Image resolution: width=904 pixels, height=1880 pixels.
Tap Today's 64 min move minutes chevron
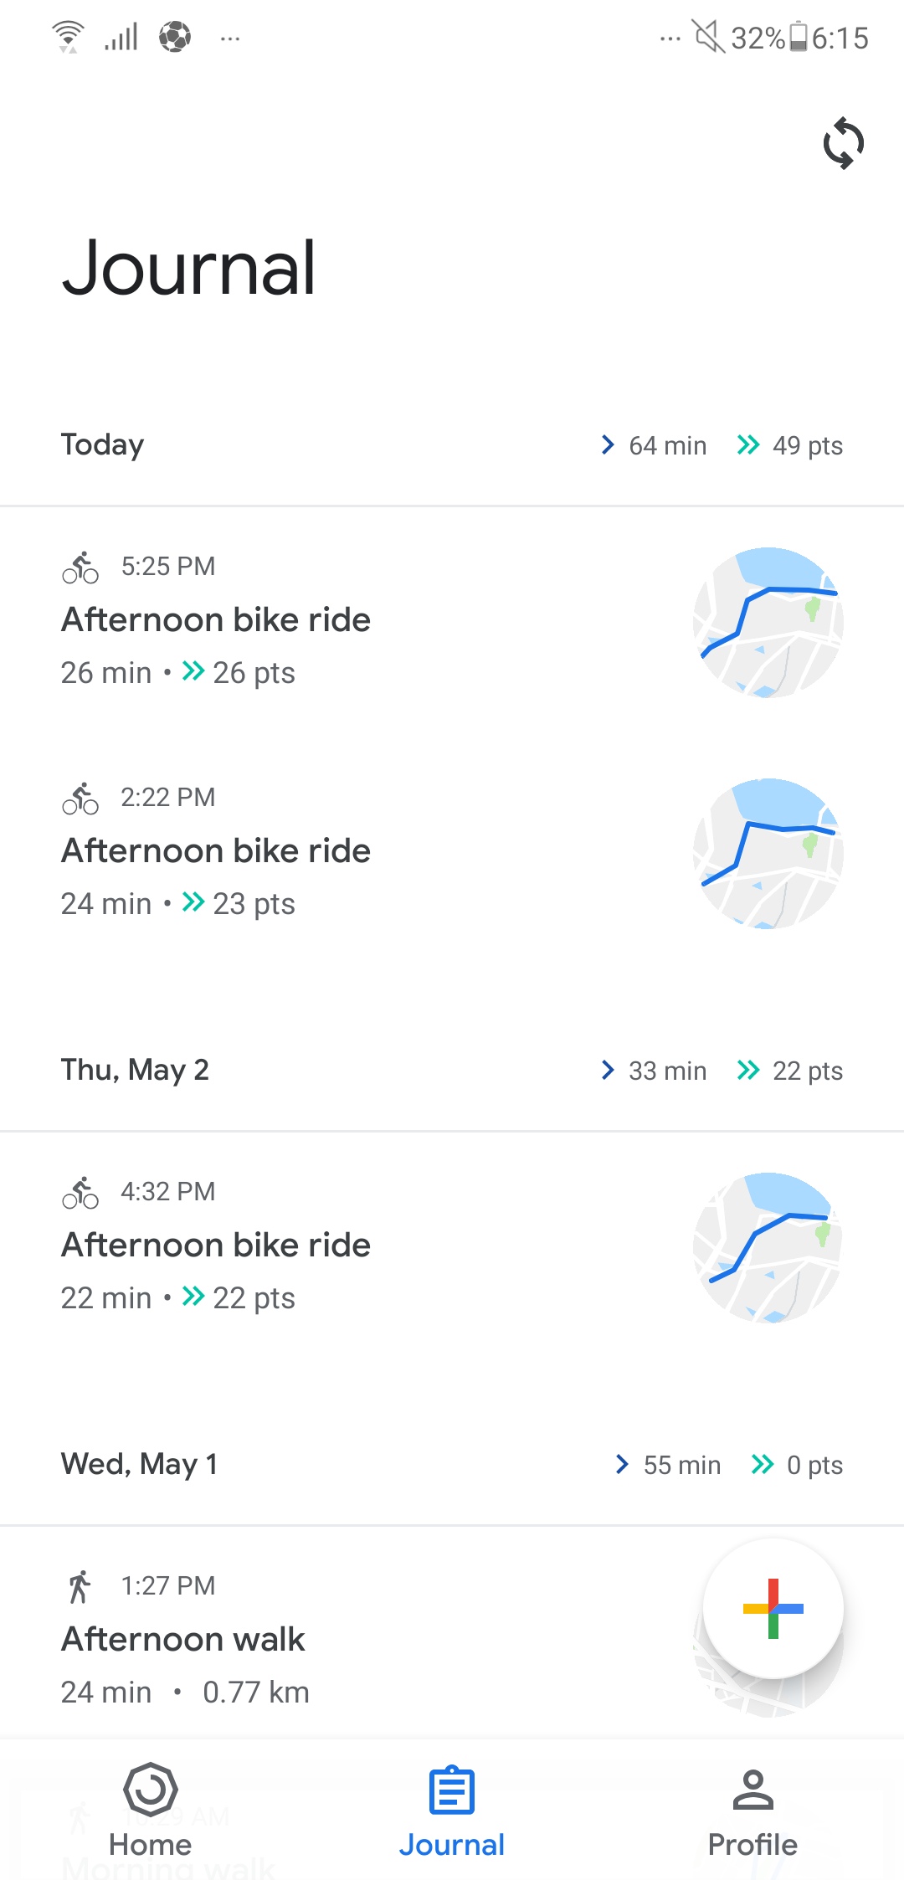click(609, 445)
